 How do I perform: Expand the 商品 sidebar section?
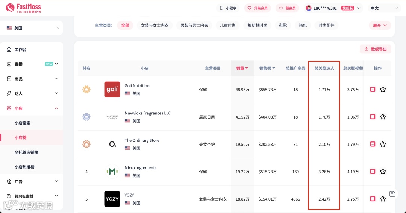[56, 79]
